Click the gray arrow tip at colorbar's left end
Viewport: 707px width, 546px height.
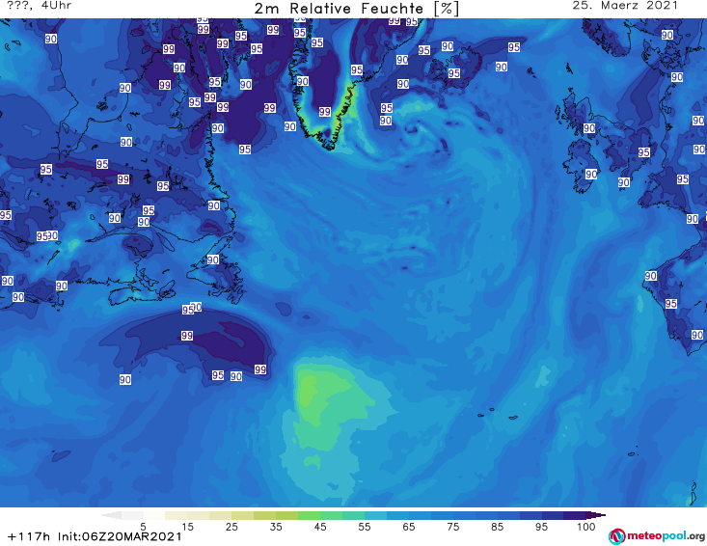click(111, 515)
